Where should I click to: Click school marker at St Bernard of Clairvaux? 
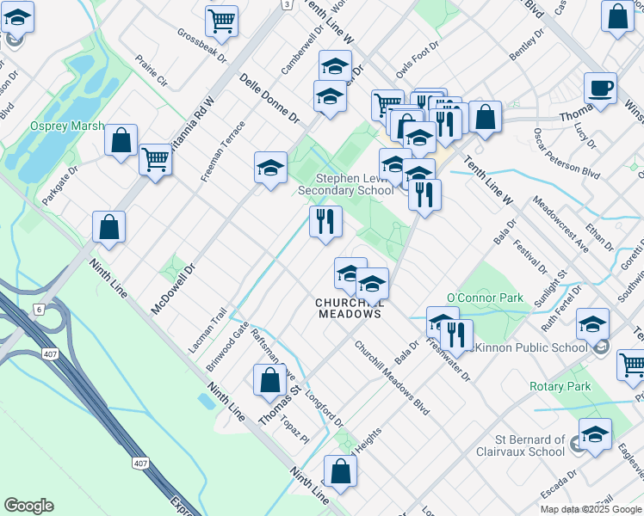pos(595,436)
